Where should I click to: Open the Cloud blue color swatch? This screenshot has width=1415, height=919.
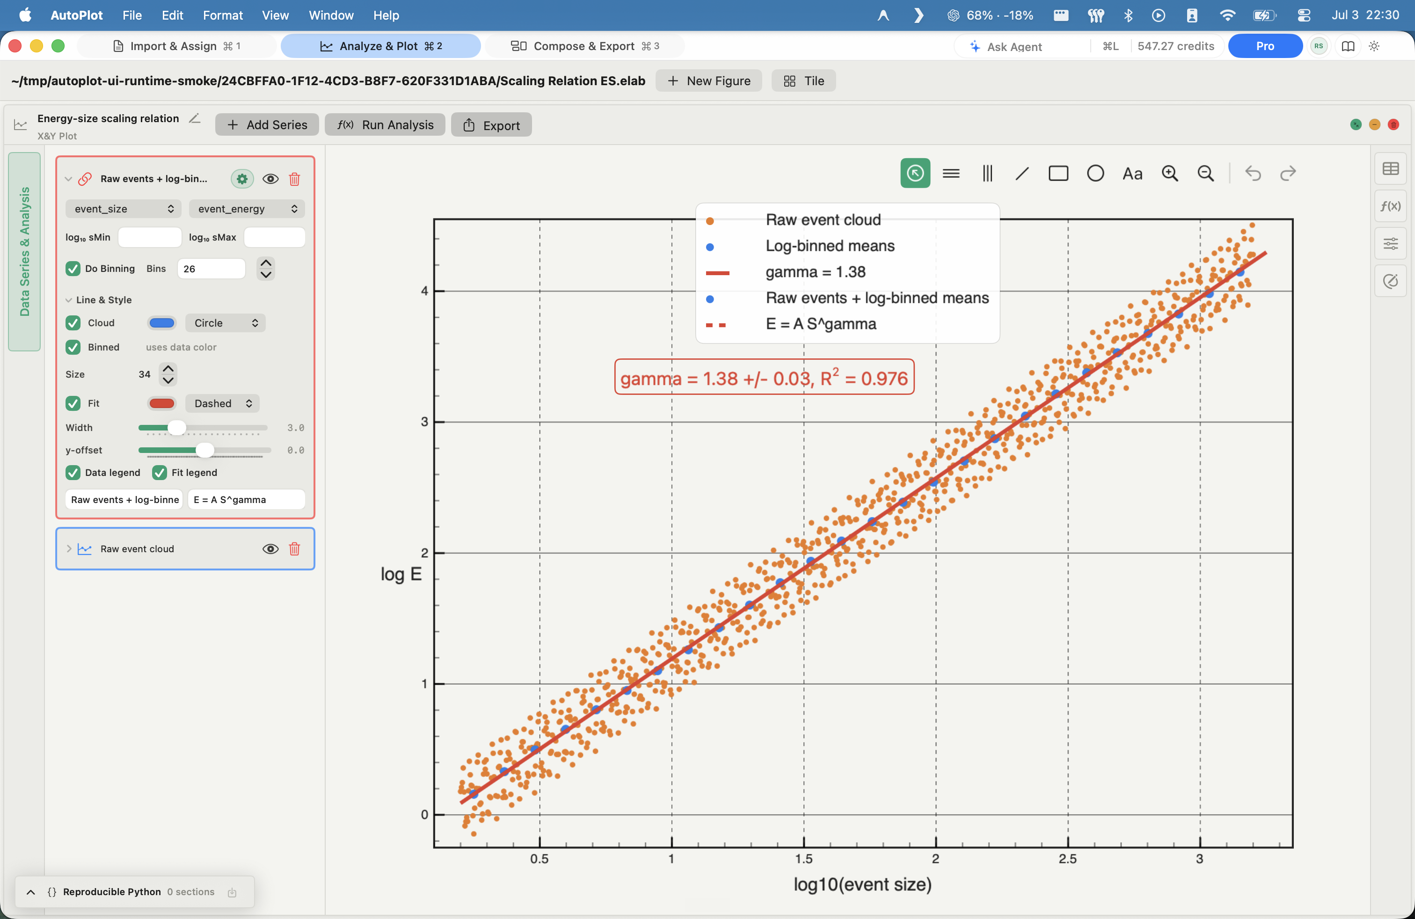coord(161,323)
